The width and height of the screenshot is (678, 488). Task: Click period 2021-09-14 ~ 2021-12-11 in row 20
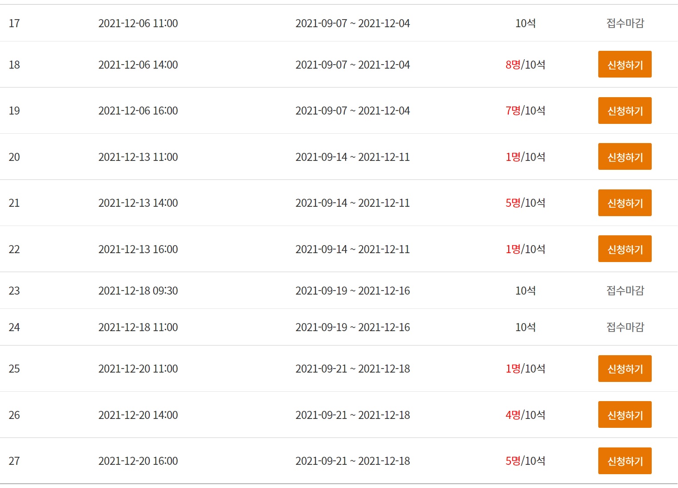(352, 157)
